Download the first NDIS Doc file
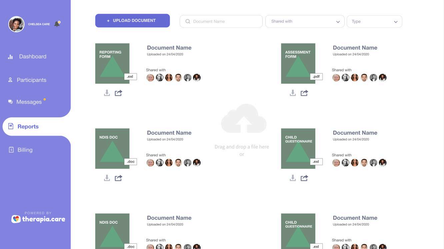Viewport: 444px width, 249px height. (x=107, y=178)
